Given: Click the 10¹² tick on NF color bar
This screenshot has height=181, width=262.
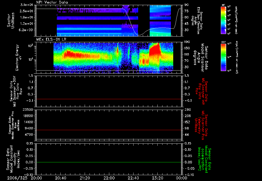Looking at the screenshot, I should pyautogui.click(x=229, y=7).
